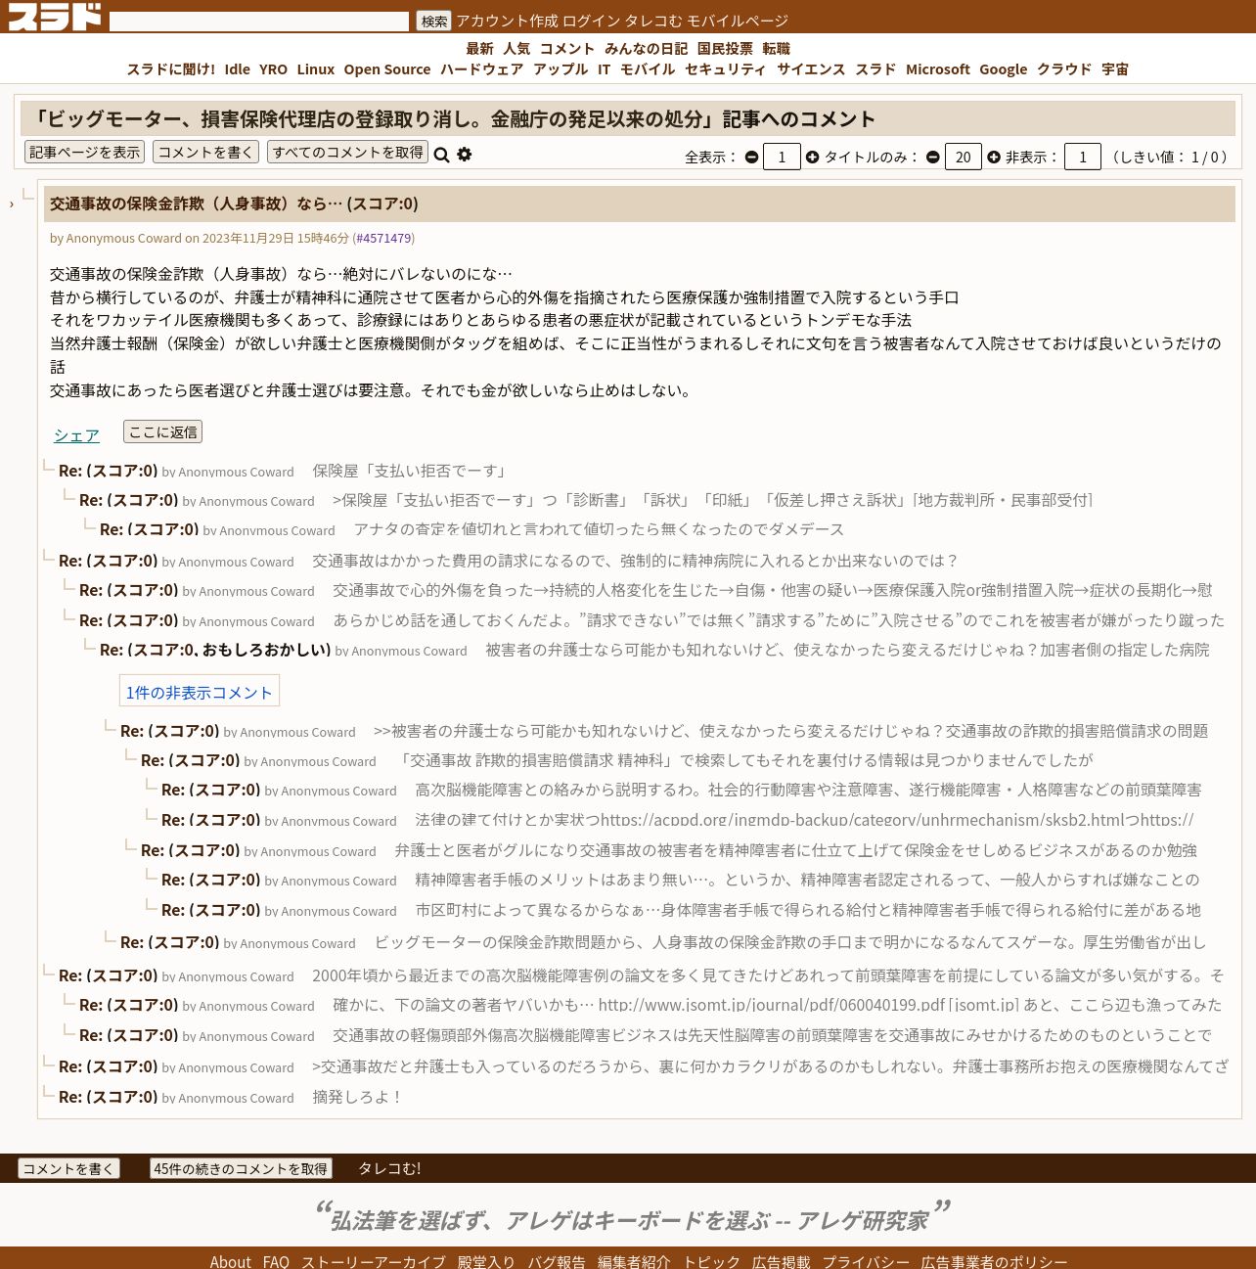Select the 転職 menu item
This screenshot has width=1256, height=1269.
[x=777, y=49]
